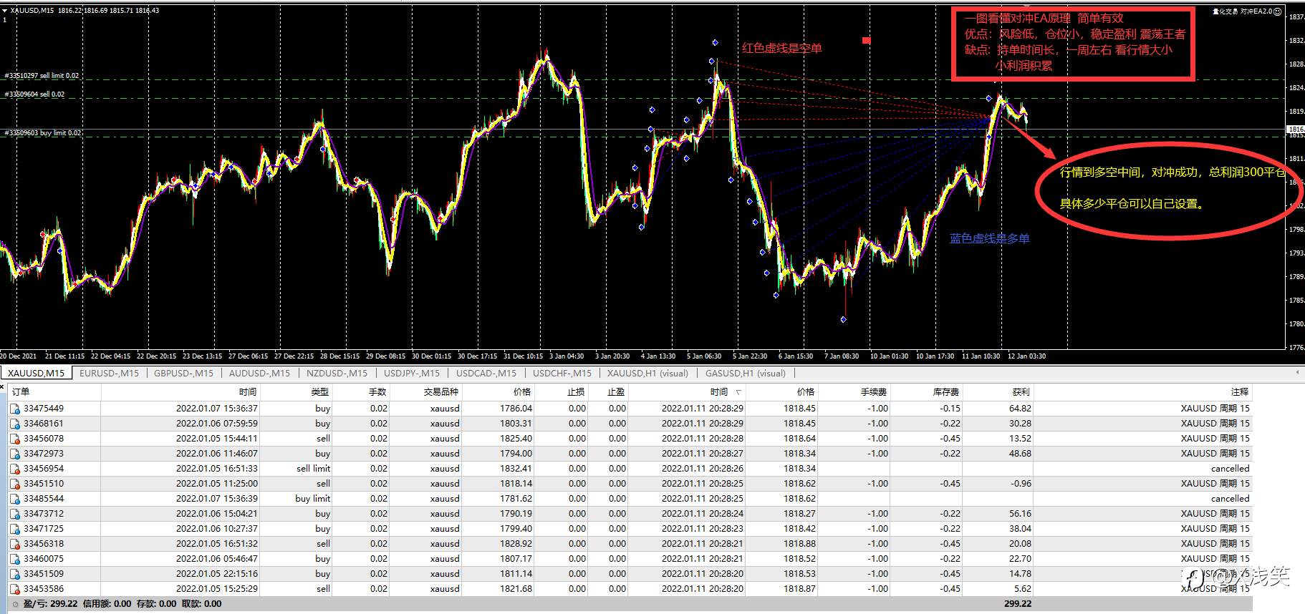Click order icon for ticket 33475449
The image size is (1305, 614).
click(15, 409)
